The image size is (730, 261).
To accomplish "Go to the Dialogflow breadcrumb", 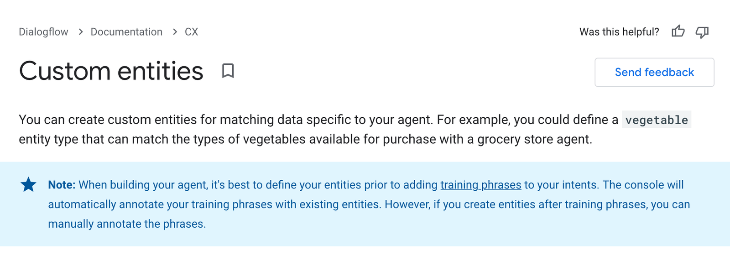I will [x=43, y=32].
